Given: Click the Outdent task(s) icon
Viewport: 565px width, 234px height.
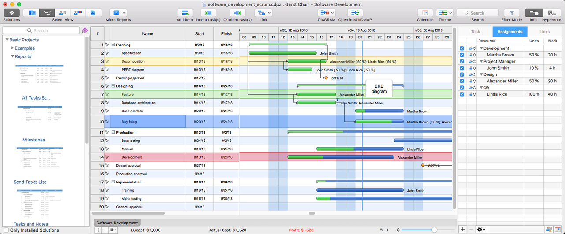Looking at the screenshot, I should coord(237,13).
